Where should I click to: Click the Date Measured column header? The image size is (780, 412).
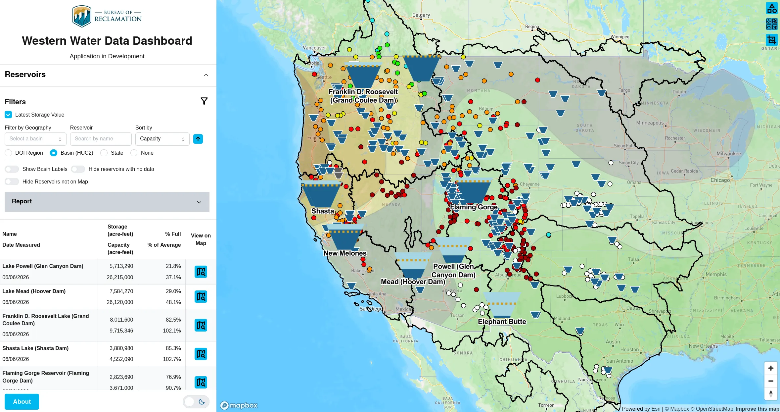[x=21, y=245]
